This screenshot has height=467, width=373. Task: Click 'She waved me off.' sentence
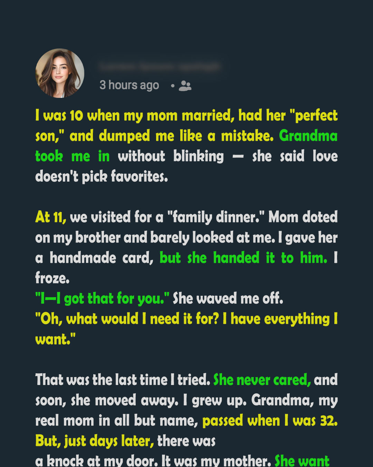click(x=228, y=299)
